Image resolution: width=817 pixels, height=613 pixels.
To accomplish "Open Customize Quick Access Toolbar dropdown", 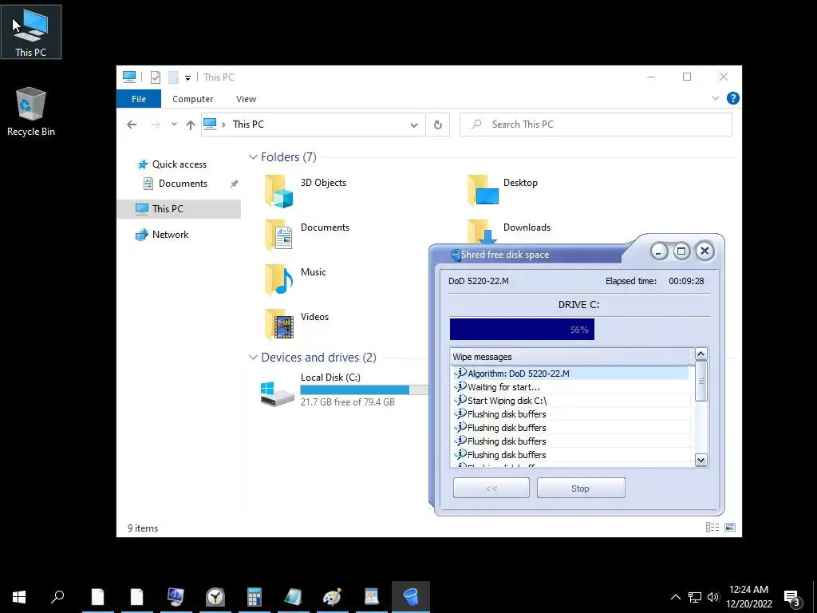I will tap(187, 77).
